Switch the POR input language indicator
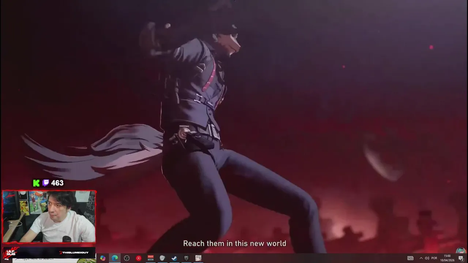Screen dimensions: 468x263 [434, 258]
